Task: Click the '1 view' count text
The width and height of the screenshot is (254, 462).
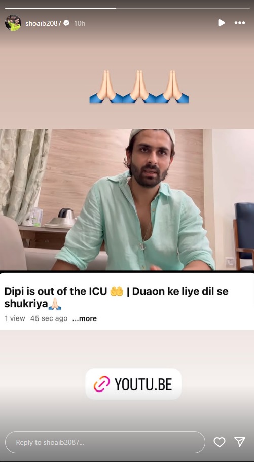Action: coord(15,318)
